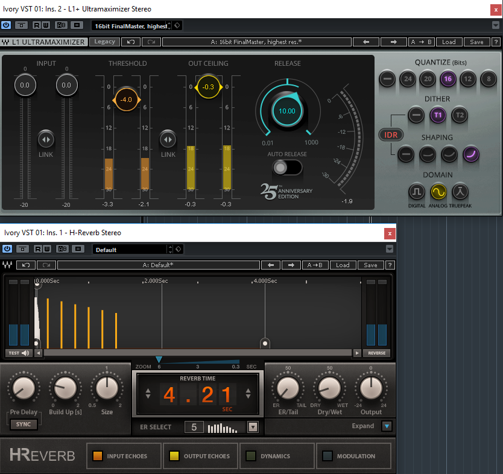This screenshot has height=474, width=503.
Task: Click the Legacy button
Action: (x=104, y=42)
